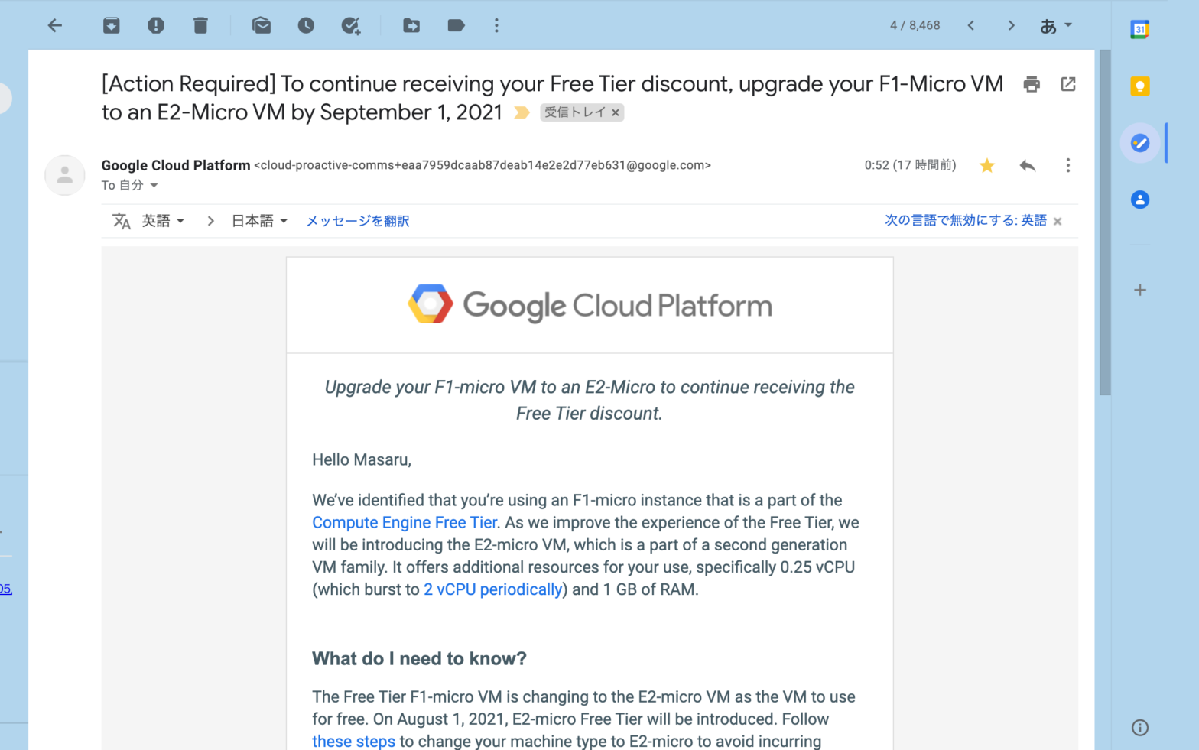
Task: Archive this email
Action: pos(112,26)
